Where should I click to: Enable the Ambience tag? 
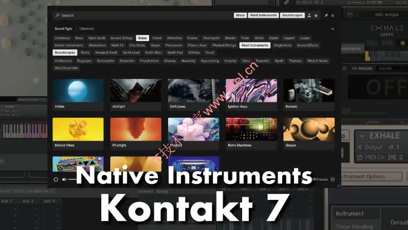click(62, 38)
